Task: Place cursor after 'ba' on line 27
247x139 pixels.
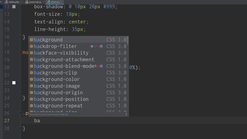Action: tap(40, 121)
